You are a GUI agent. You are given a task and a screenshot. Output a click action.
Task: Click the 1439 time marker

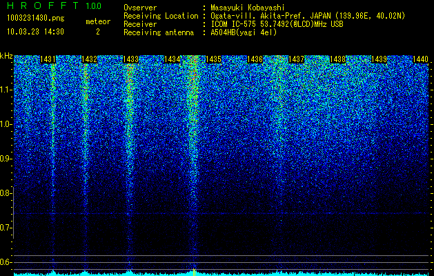[379, 59]
